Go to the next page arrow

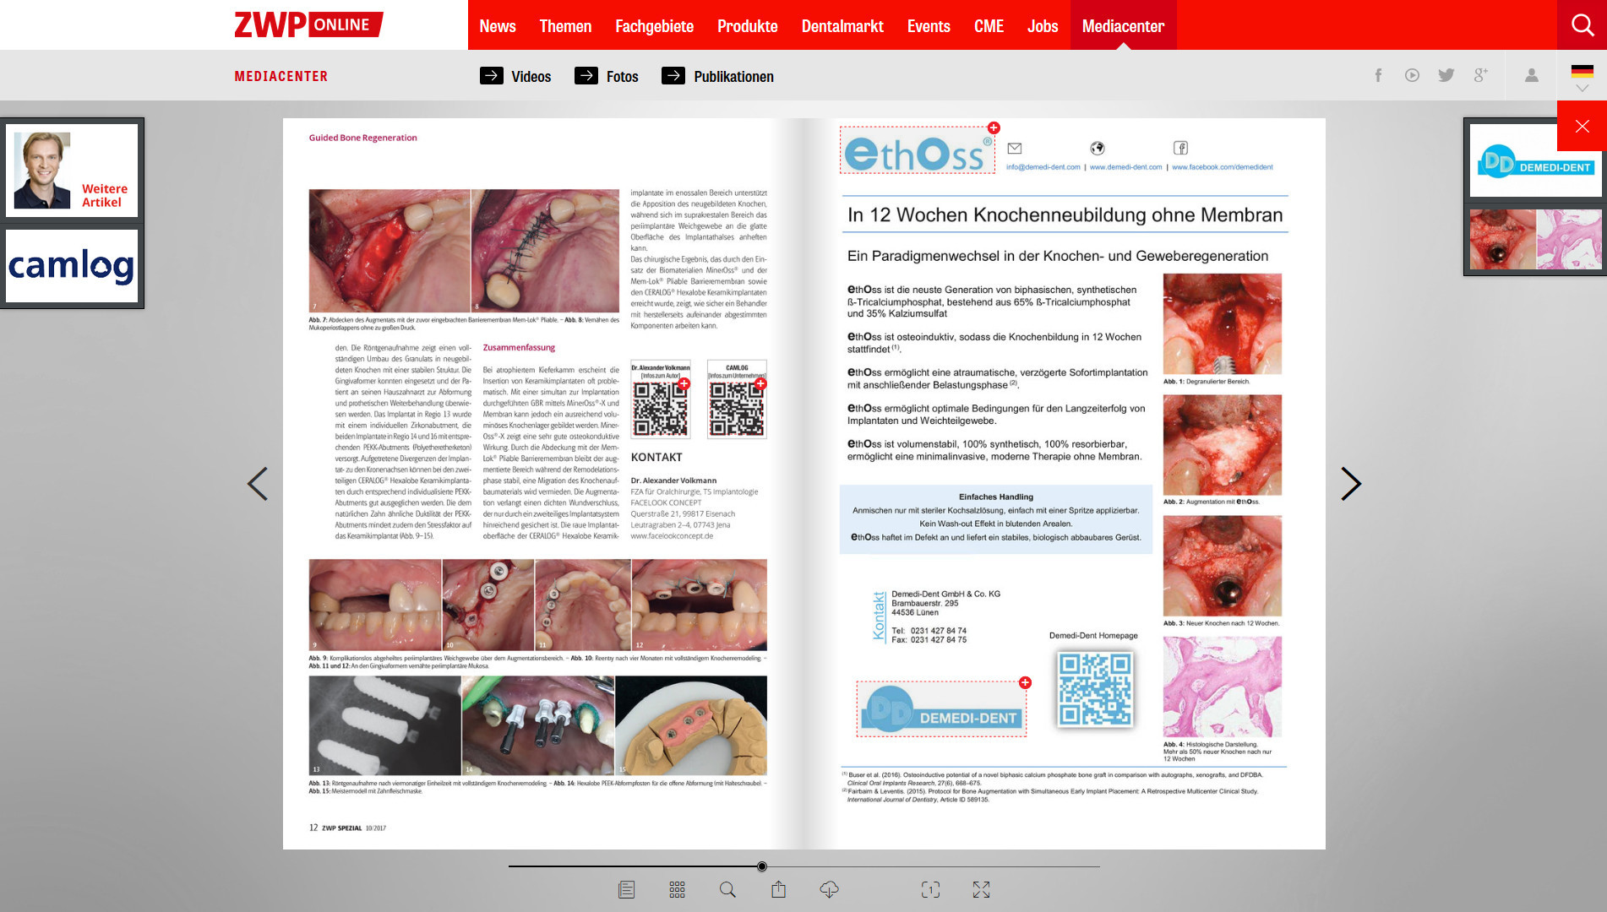(x=1350, y=484)
